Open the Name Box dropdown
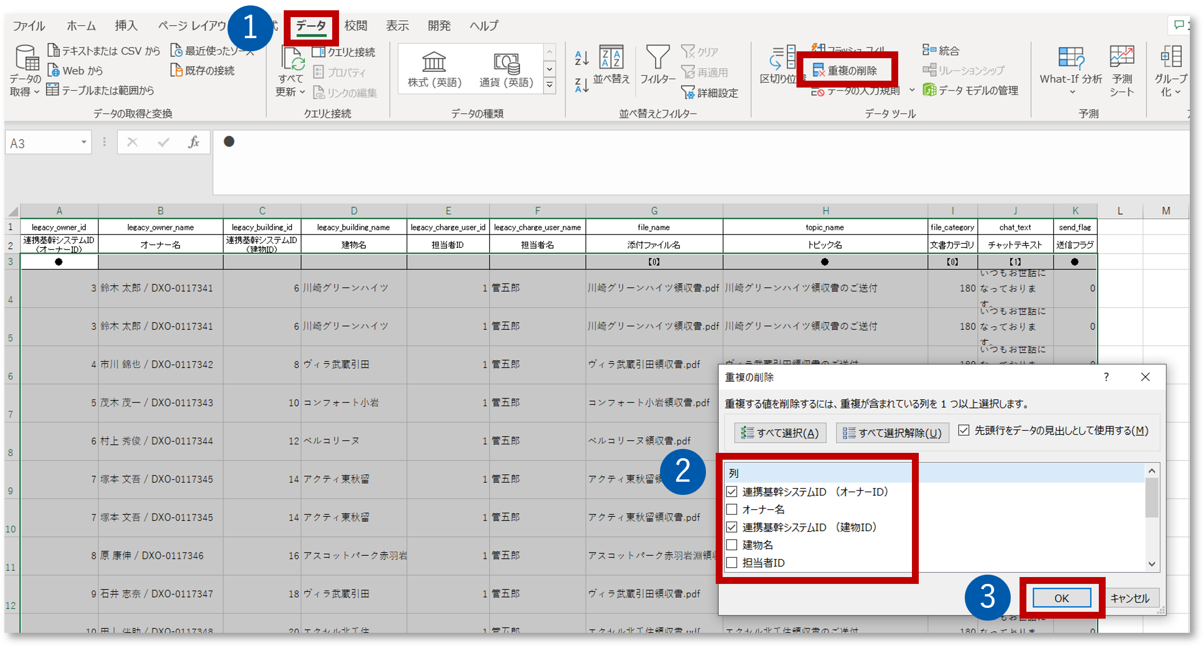 83,142
